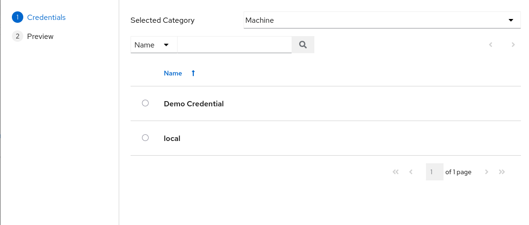This screenshot has height=225, width=529.
Task: Click the Demo Credential row name
Action: (194, 103)
